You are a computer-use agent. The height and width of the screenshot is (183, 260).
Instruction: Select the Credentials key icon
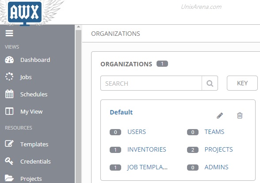9,161
